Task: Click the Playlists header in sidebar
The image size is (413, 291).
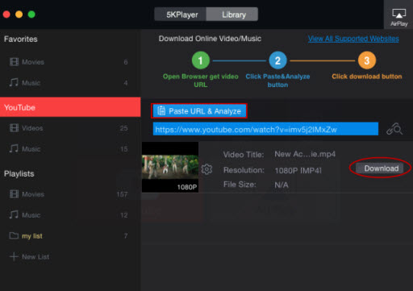Action: (x=19, y=174)
